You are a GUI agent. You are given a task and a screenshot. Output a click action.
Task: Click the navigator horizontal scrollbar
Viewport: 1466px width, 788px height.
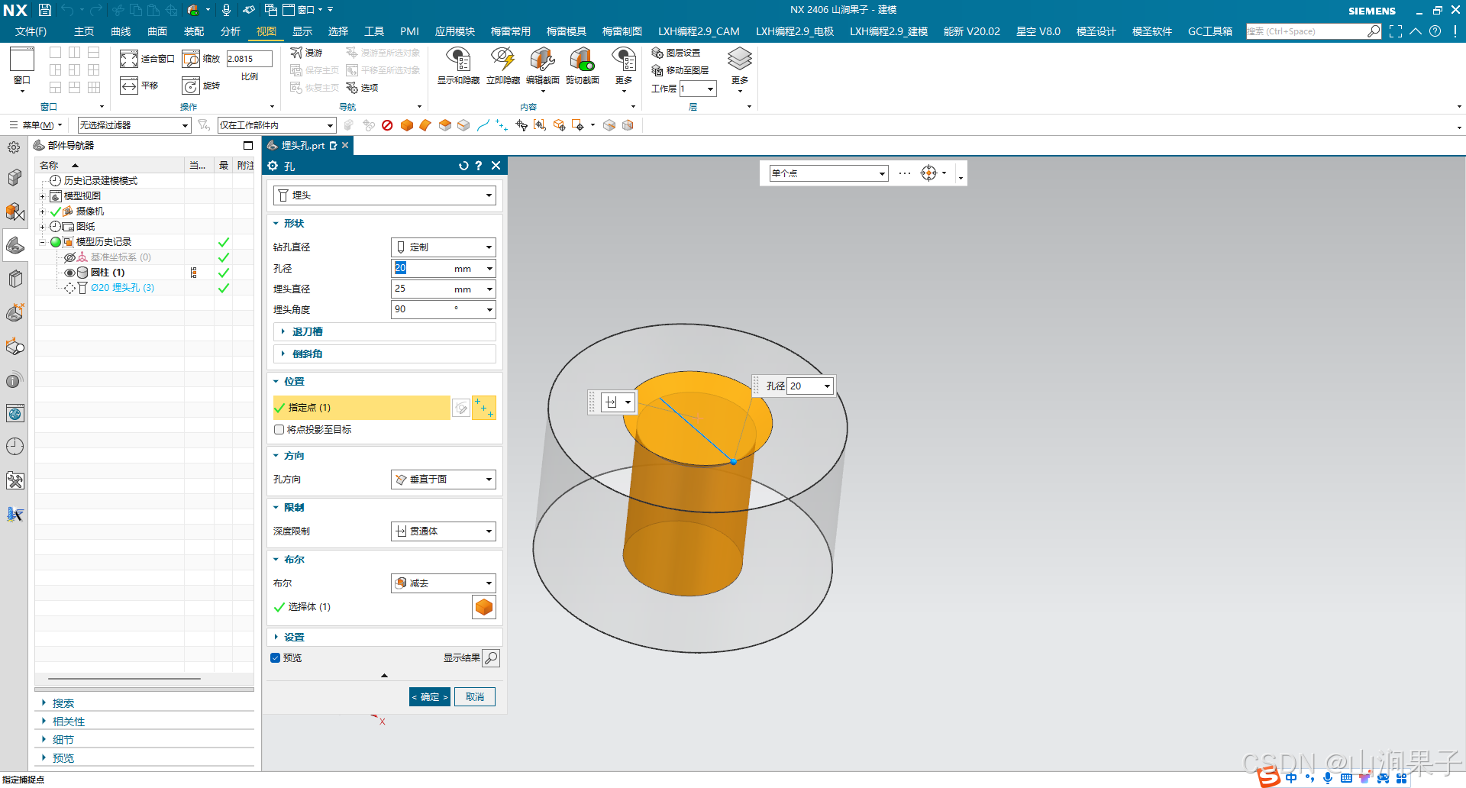(x=124, y=678)
